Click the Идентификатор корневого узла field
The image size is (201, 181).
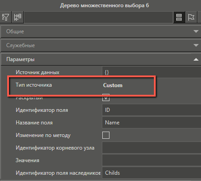[x=152, y=148]
